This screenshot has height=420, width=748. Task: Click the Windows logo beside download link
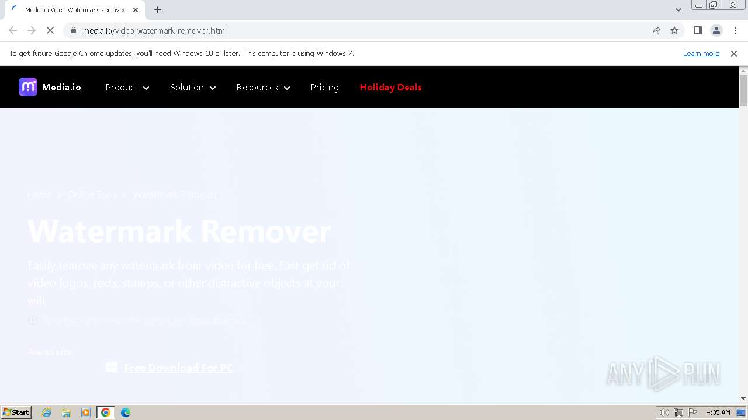pyautogui.click(x=112, y=367)
